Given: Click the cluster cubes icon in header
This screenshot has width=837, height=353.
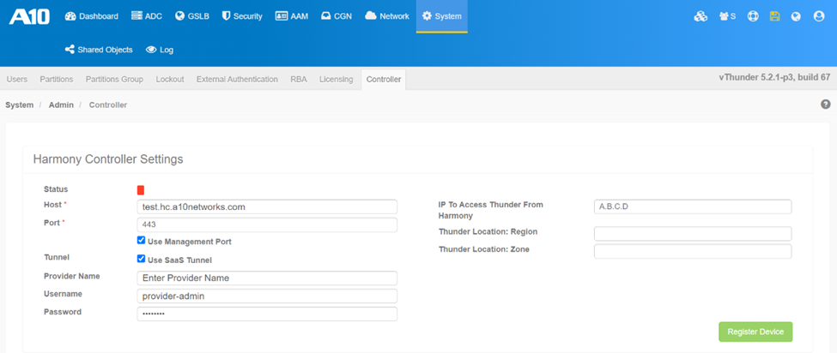Looking at the screenshot, I should click(701, 16).
